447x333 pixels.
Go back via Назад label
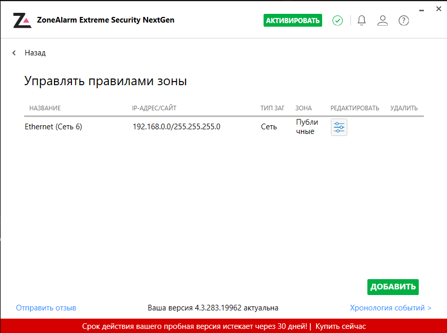pyautogui.click(x=35, y=53)
